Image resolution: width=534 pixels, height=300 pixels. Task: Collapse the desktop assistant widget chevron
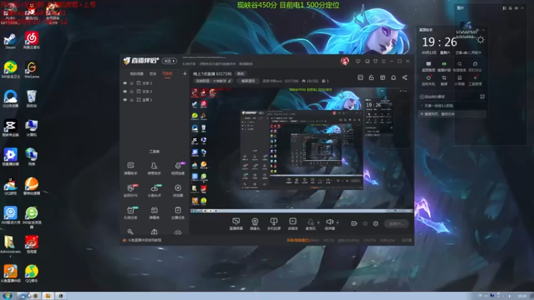coord(483,30)
